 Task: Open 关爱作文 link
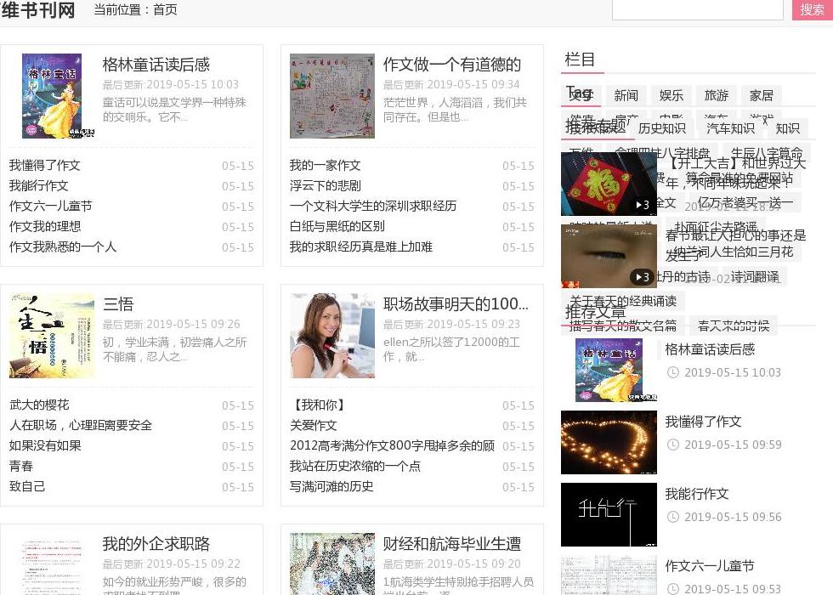[313, 425]
